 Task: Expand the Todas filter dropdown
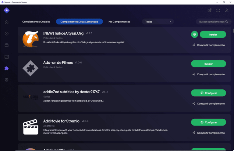[x=158, y=22]
